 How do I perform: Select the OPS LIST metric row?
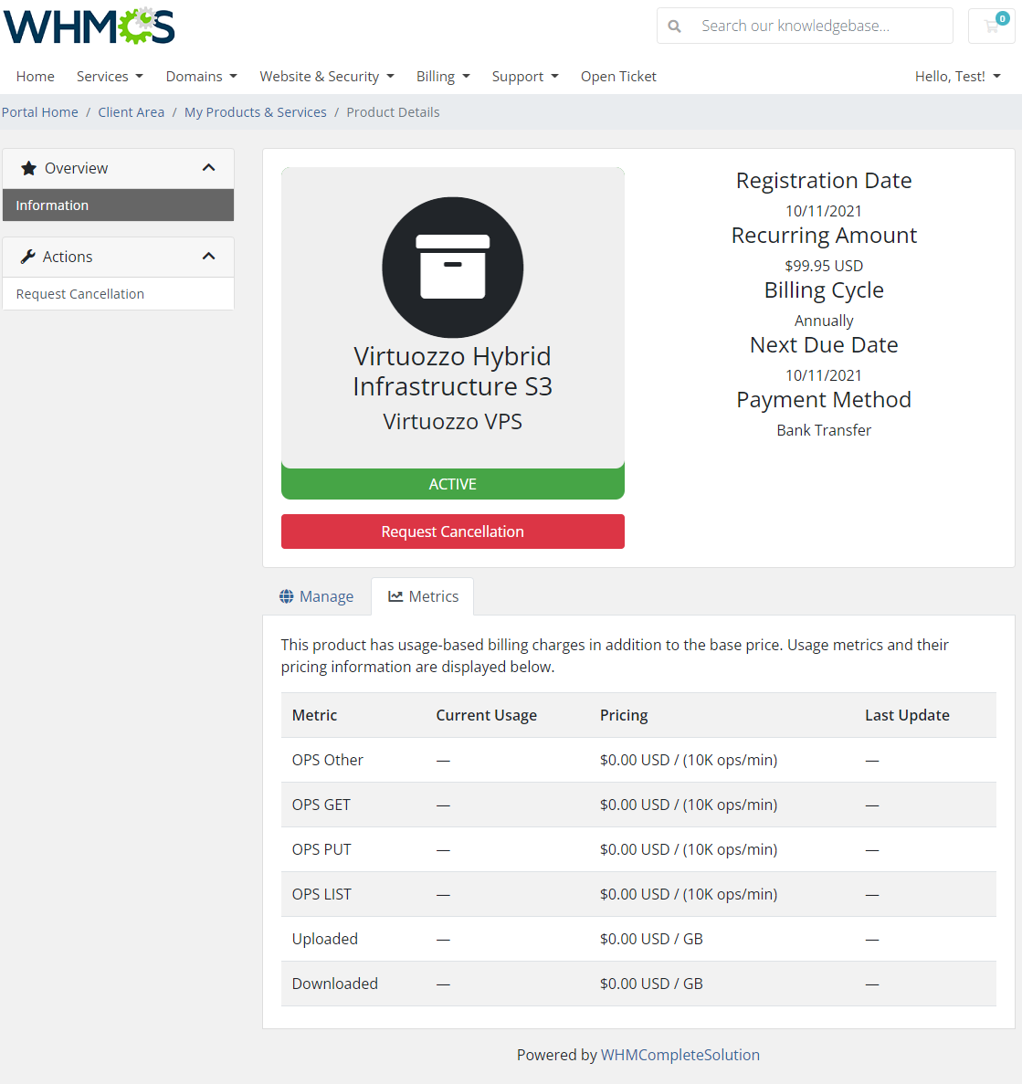click(x=639, y=894)
